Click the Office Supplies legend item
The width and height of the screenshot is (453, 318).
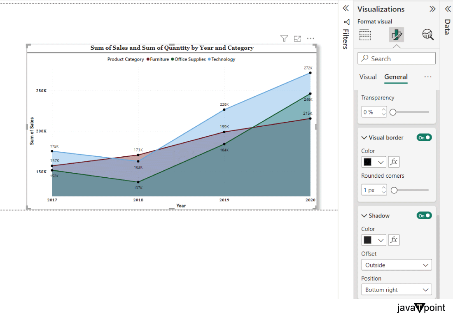[x=188, y=59]
